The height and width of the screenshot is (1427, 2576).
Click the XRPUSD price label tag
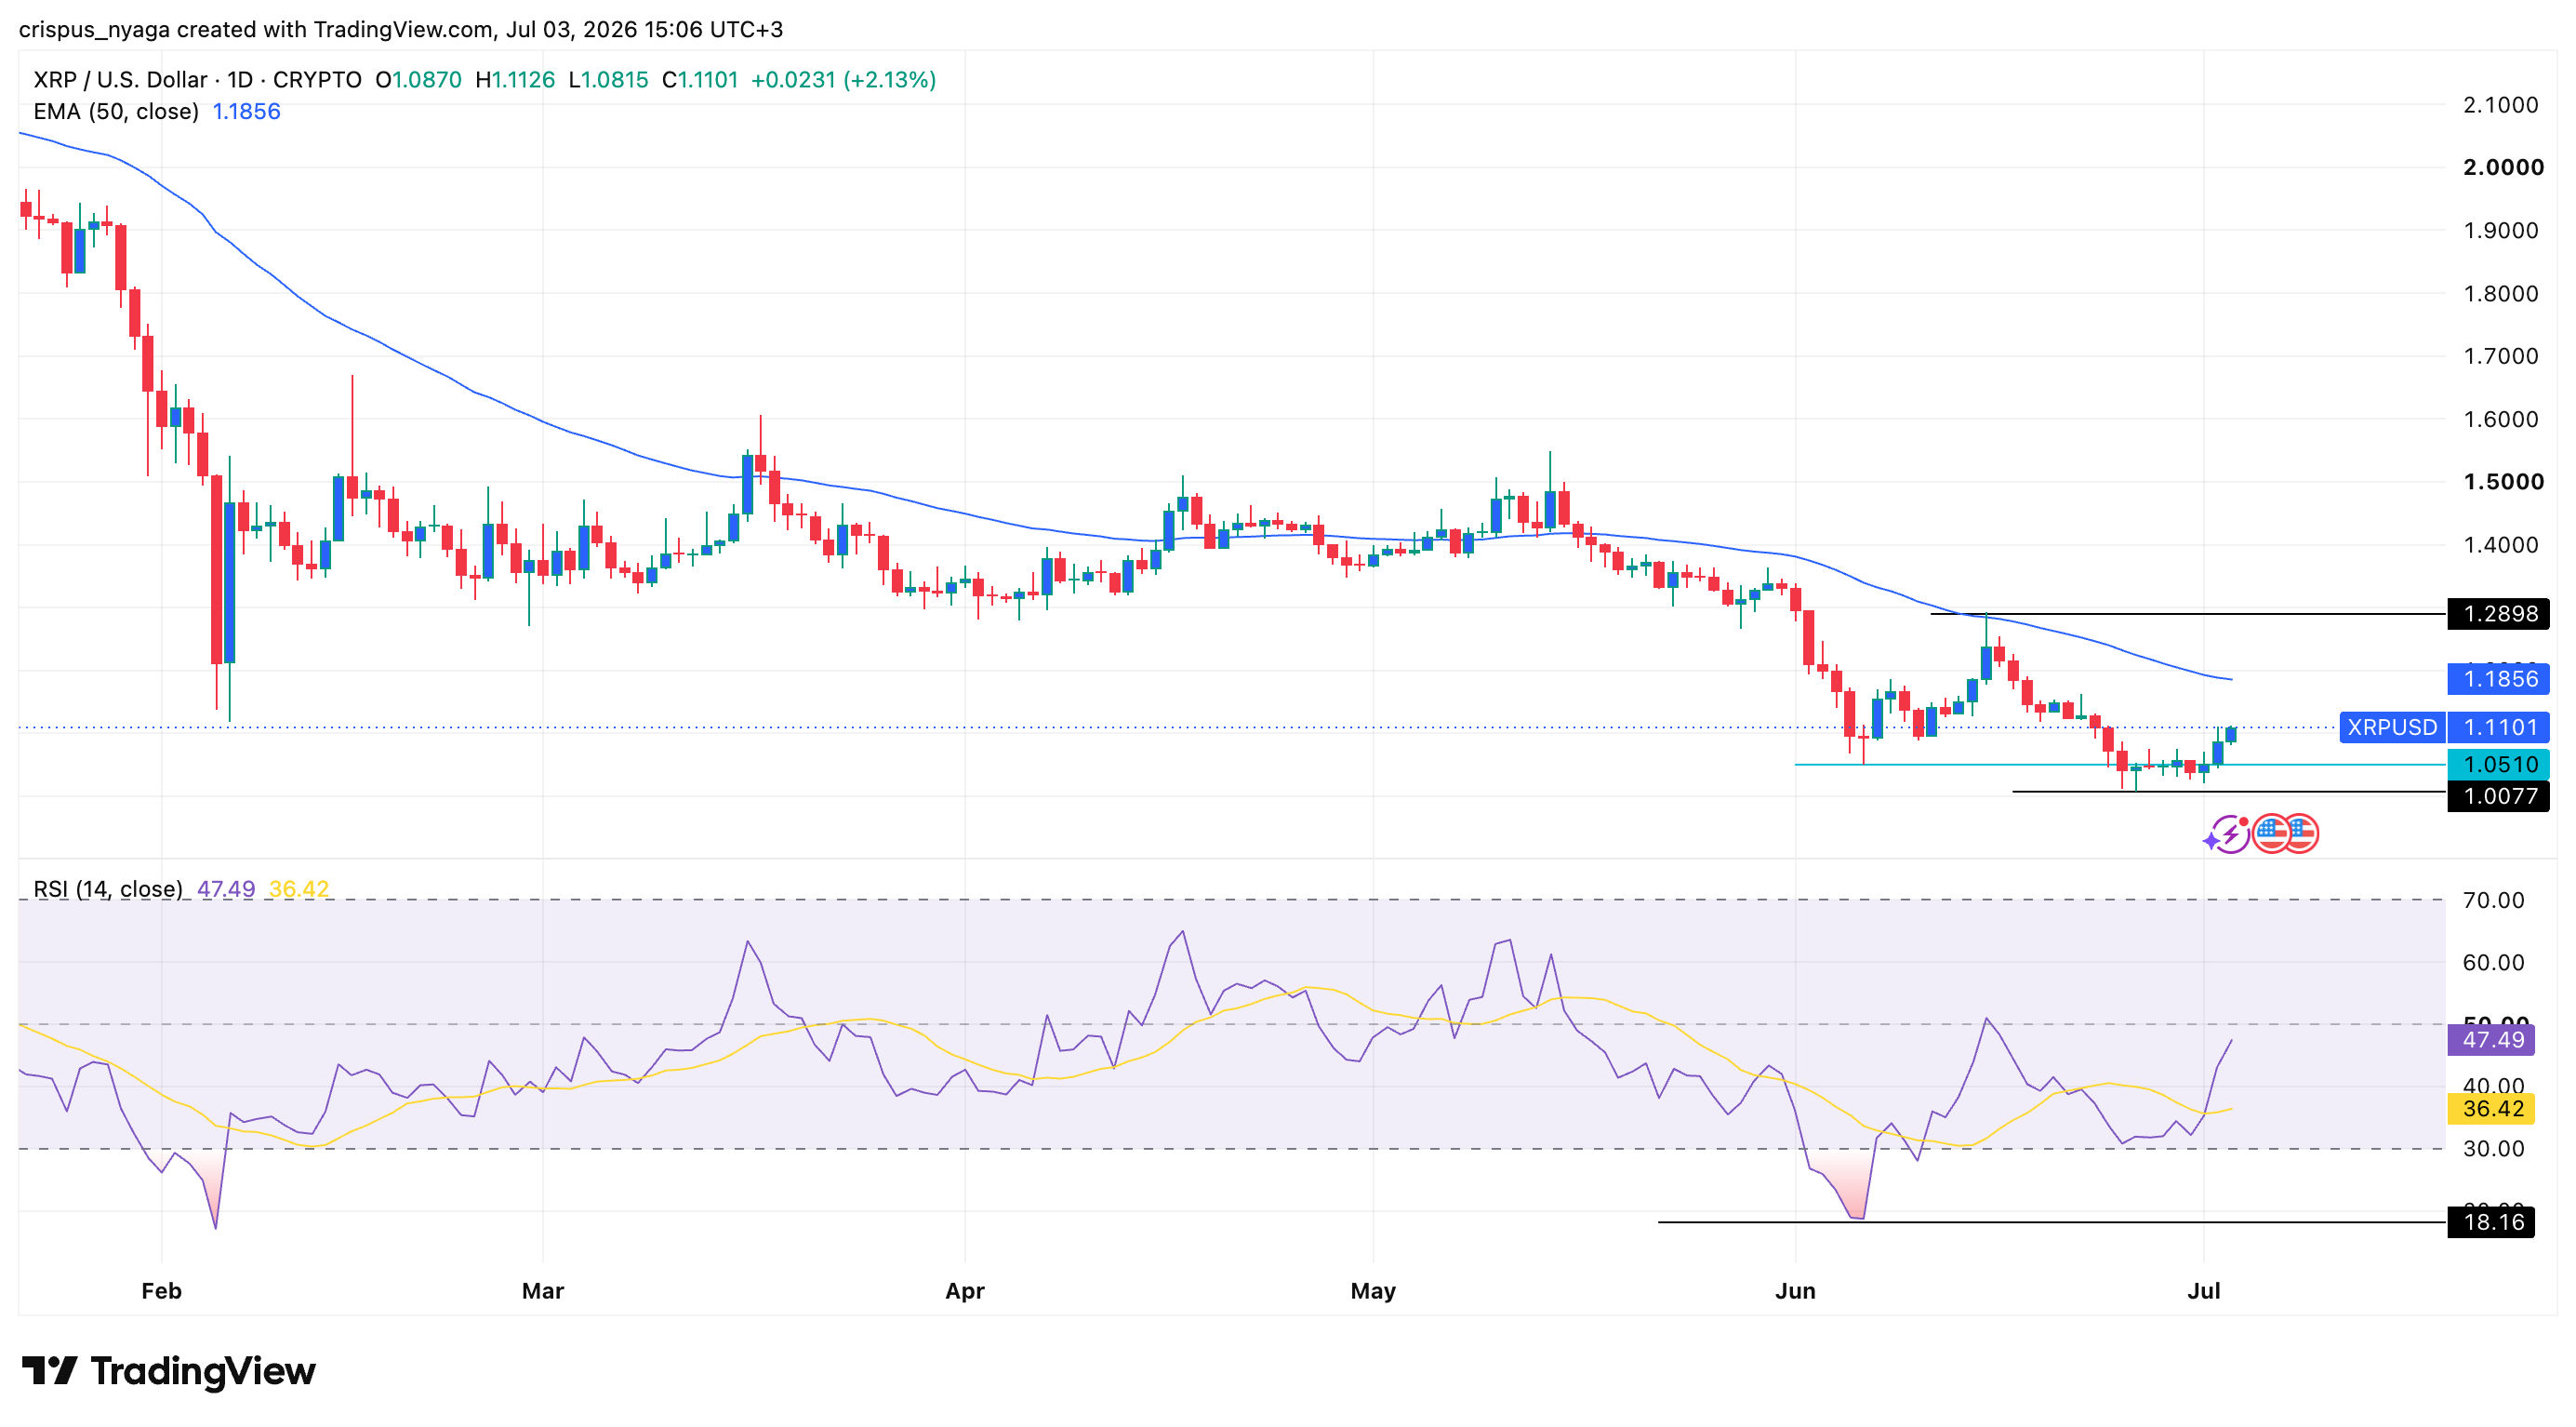tap(2391, 727)
